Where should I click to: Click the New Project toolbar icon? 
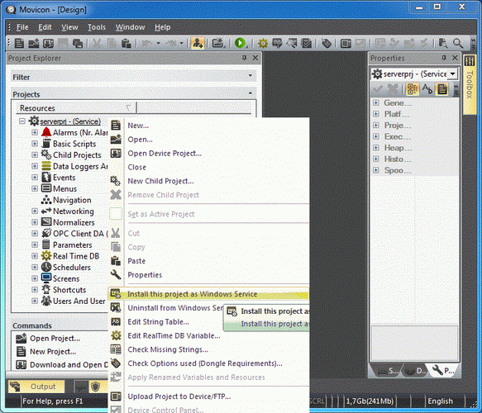(19, 43)
